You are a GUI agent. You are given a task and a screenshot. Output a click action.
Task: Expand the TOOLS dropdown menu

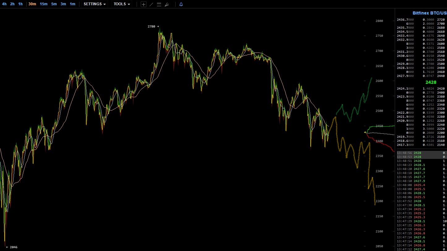pos(122,4)
